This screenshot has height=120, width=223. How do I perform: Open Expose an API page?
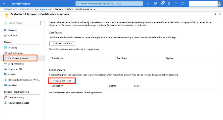click(15, 69)
